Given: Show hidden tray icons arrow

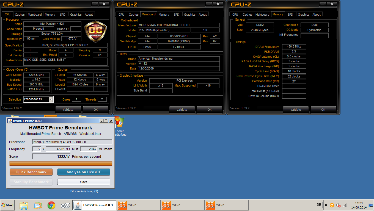Looking at the screenshot, I should click(326, 205).
